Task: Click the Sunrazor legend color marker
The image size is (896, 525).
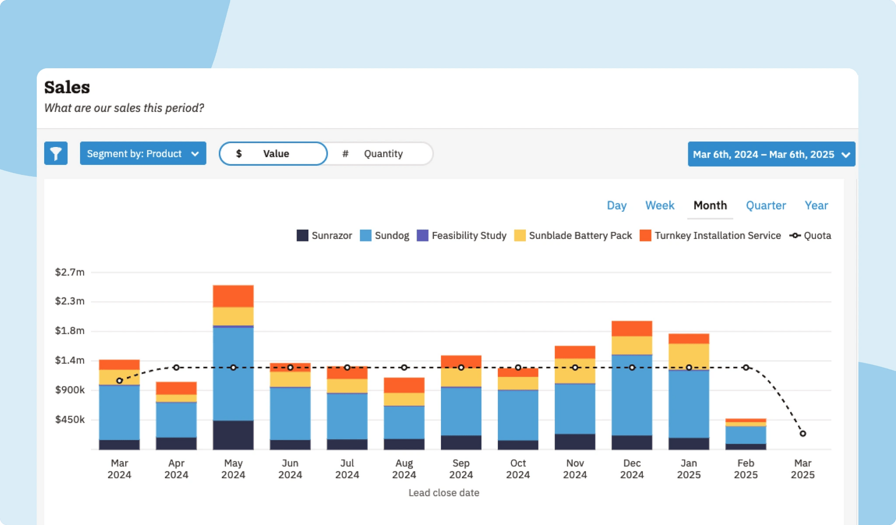Action: pos(301,236)
